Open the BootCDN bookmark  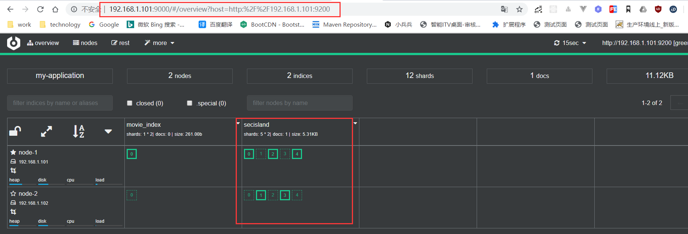272,24
